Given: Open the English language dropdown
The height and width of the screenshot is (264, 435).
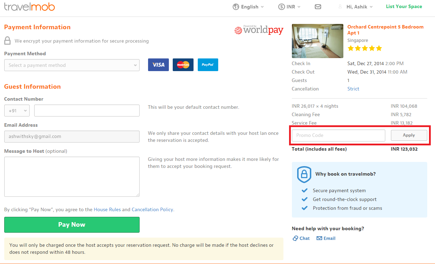Looking at the screenshot, I should [248, 7].
